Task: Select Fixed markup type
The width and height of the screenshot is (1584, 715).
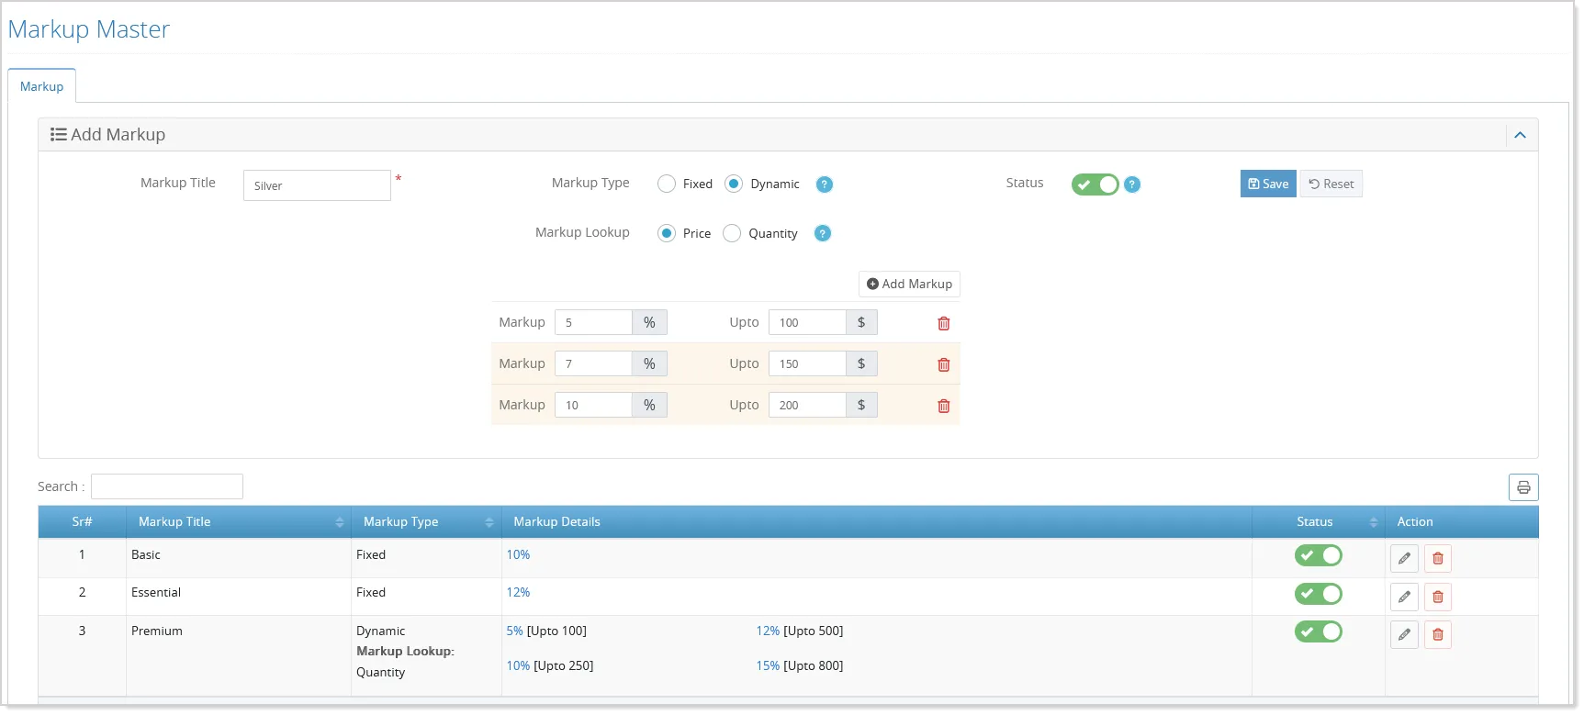Action: [x=667, y=184]
